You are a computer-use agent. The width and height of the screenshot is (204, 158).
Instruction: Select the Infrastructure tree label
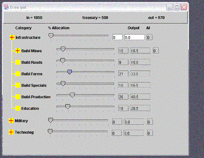click(28, 37)
